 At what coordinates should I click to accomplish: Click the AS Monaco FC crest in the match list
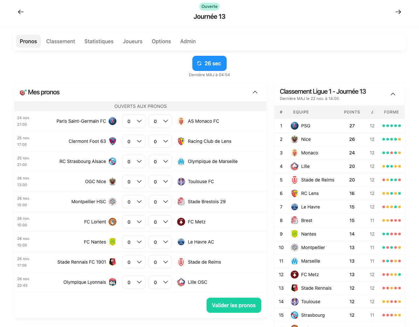tap(181, 121)
